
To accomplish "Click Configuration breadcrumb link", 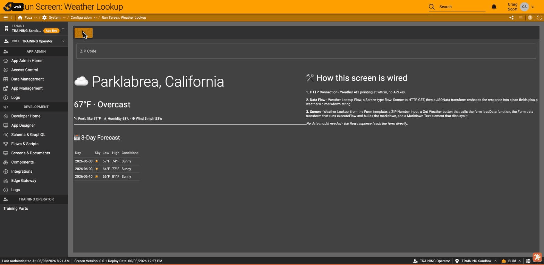I will (81, 17).
